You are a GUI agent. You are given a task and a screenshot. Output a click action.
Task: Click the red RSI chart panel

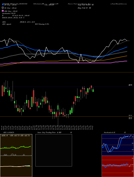pos(118,166)
